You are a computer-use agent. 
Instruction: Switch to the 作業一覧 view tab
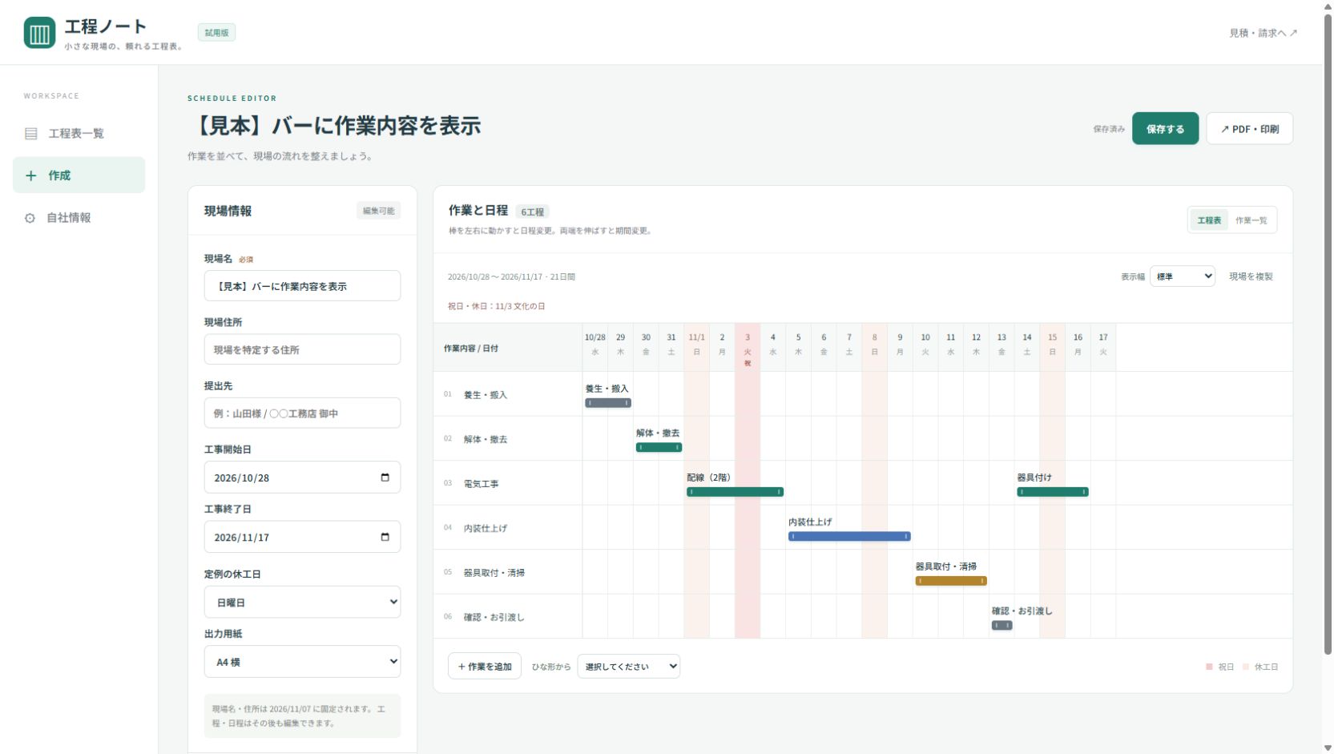coord(1251,220)
